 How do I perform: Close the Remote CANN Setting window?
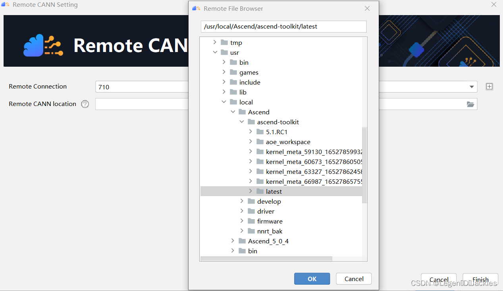(x=494, y=5)
